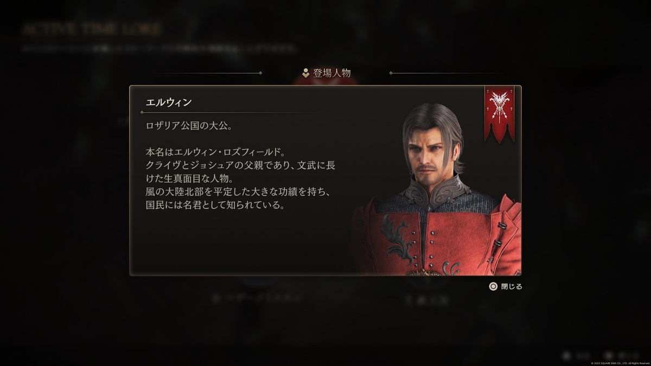
Task: Click the line mentioning エルウィン・ロズフィールド
Action: point(215,152)
